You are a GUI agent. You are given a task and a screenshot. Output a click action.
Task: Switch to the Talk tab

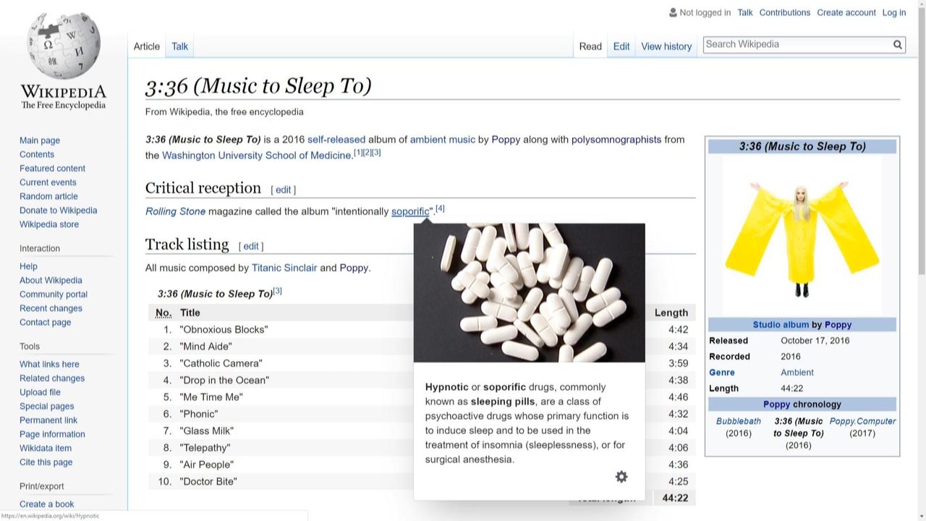(x=179, y=46)
